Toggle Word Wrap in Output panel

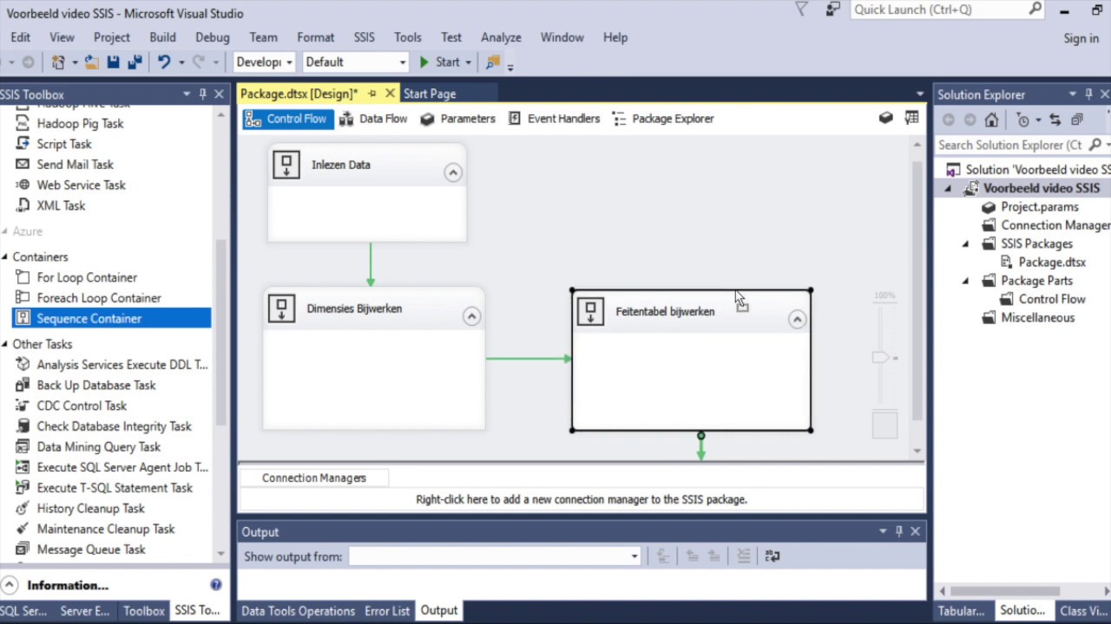(x=772, y=556)
